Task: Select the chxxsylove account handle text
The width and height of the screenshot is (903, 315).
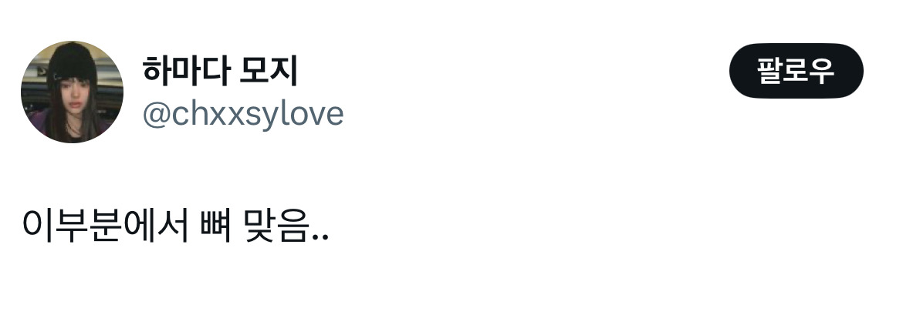Action: [243, 114]
